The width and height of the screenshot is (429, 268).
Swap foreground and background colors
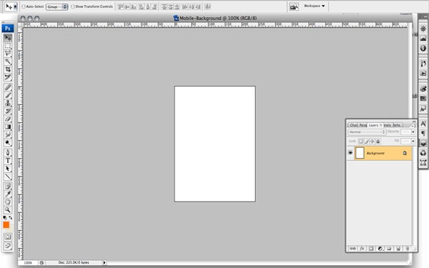pos(11,218)
